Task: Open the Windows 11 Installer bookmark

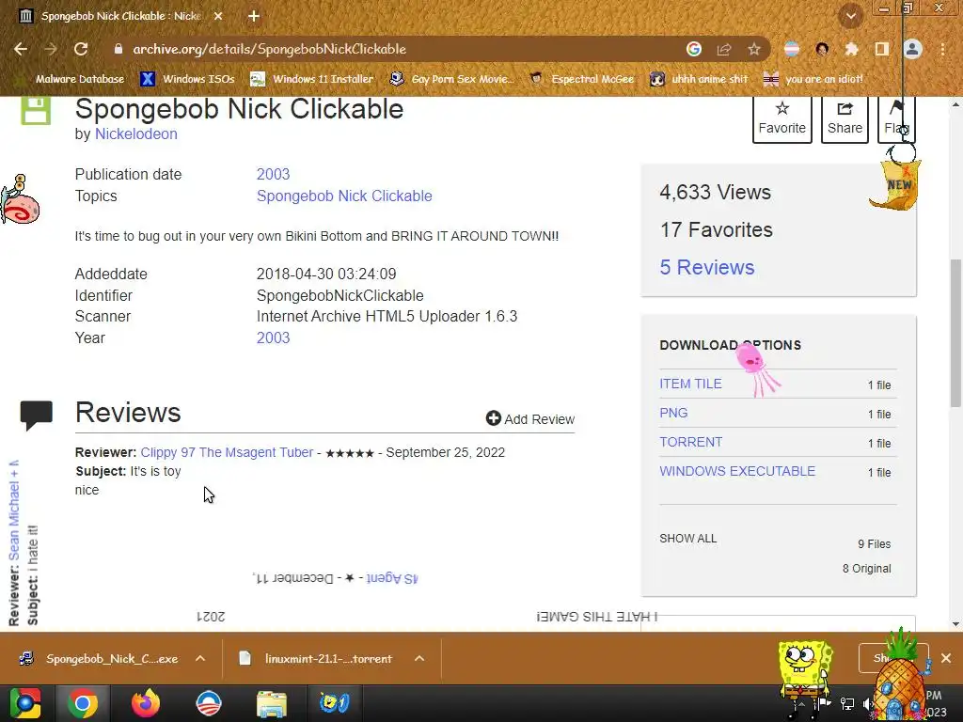Action: pyautogui.click(x=312, y=79)
